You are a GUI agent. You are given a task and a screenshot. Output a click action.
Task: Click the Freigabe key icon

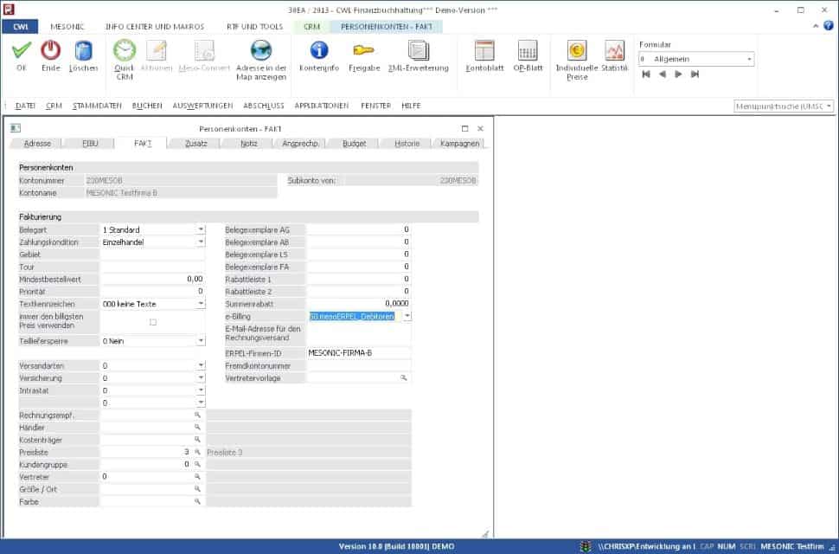[363, 51]
